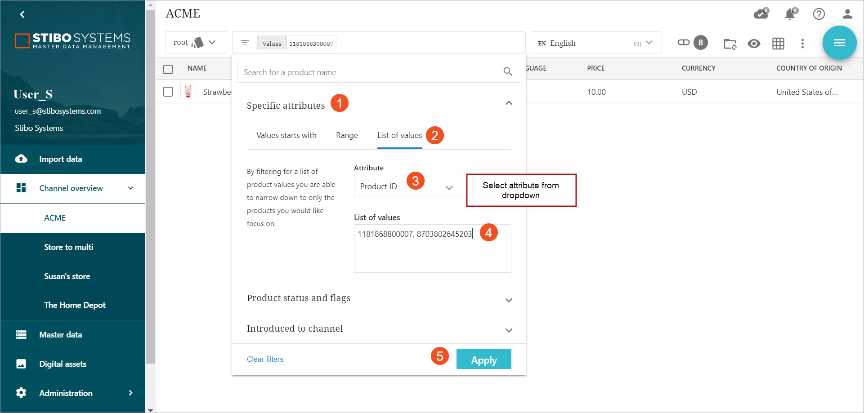Select the Strawberry product row checkbox
Image resolution: width=864 pixels, height=413 pixels.
(x=168, y=92)
